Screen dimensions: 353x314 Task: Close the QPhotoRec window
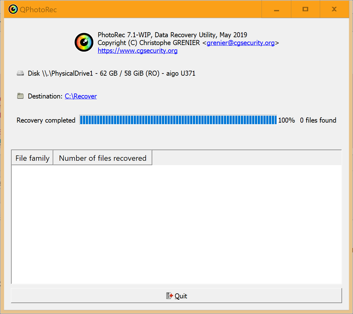coord(334,9)
